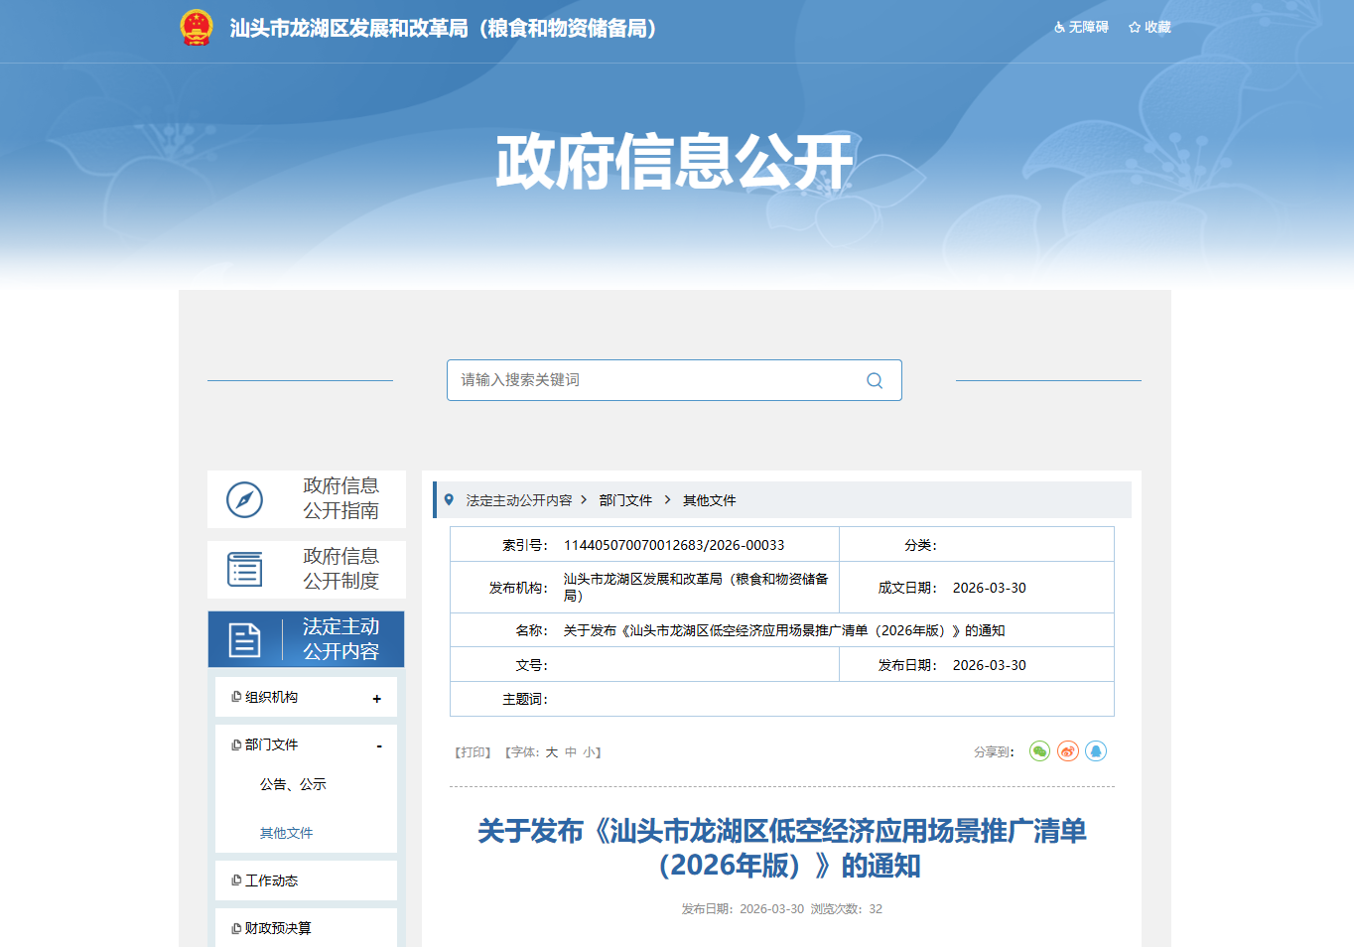Collapse the 部门文件 section
The image size is (1354, 947).
tap(378, 745)
